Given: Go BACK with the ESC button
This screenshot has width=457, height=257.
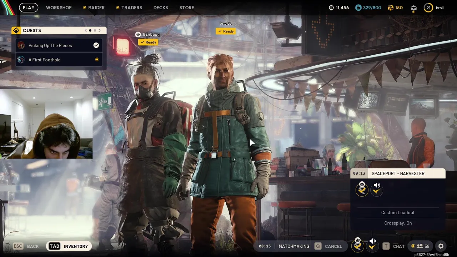Looking at the screenshot, I should 26,246.
